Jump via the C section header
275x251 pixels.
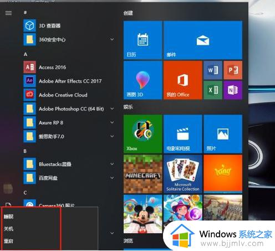26,193
